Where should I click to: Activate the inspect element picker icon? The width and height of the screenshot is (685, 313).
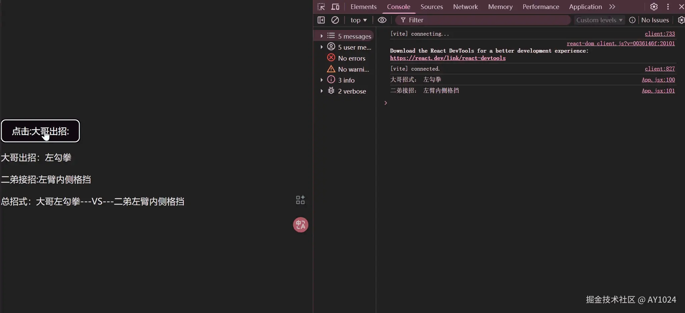(321, 7)
